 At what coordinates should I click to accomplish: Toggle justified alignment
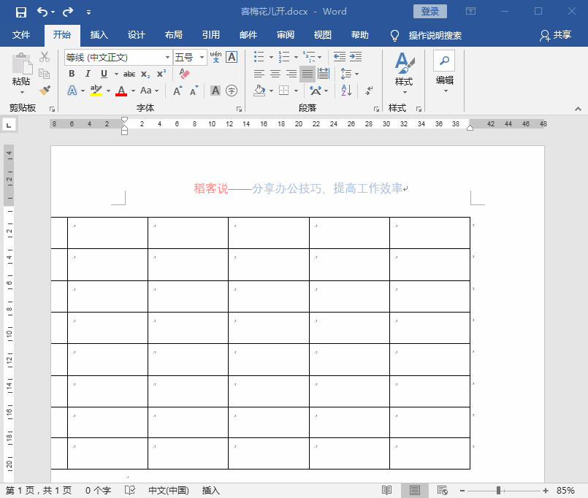(307, 74)
